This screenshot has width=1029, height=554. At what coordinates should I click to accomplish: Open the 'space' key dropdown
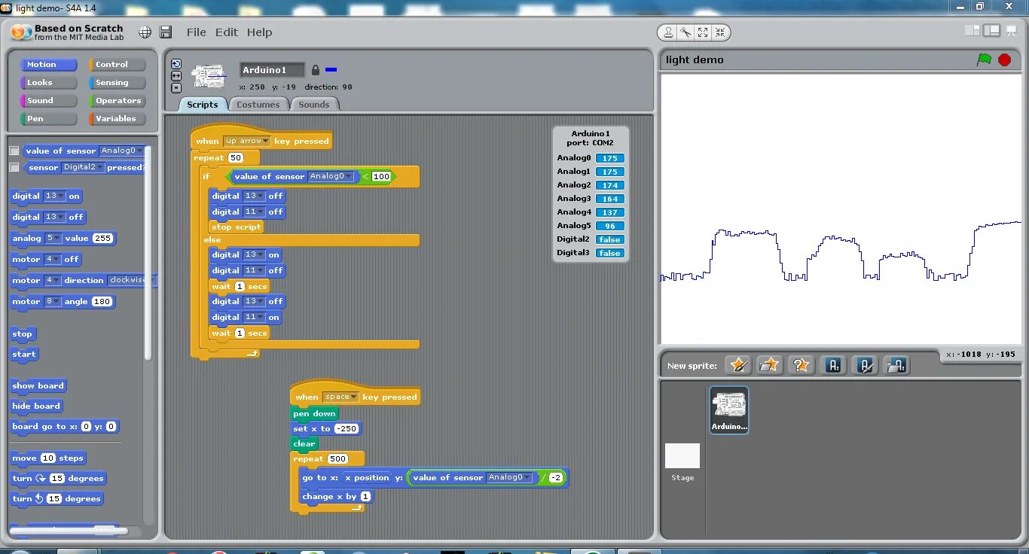tap(340, 397)
